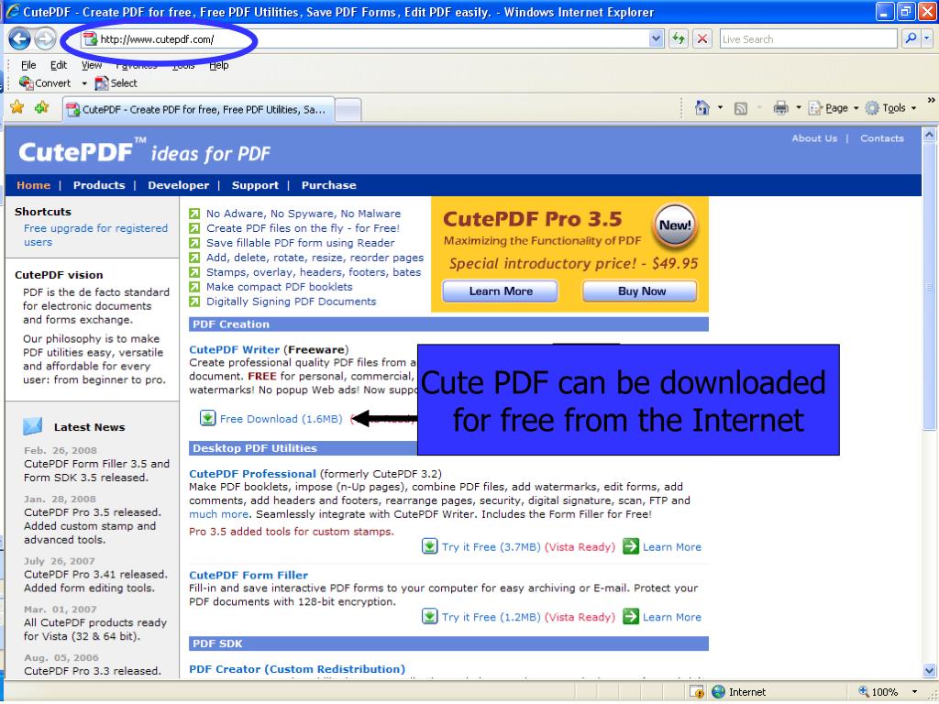Click the Internet zone globe icon
Image resolution: width=939 pixels, height=704 pixels.
click(x=718, y=692)
